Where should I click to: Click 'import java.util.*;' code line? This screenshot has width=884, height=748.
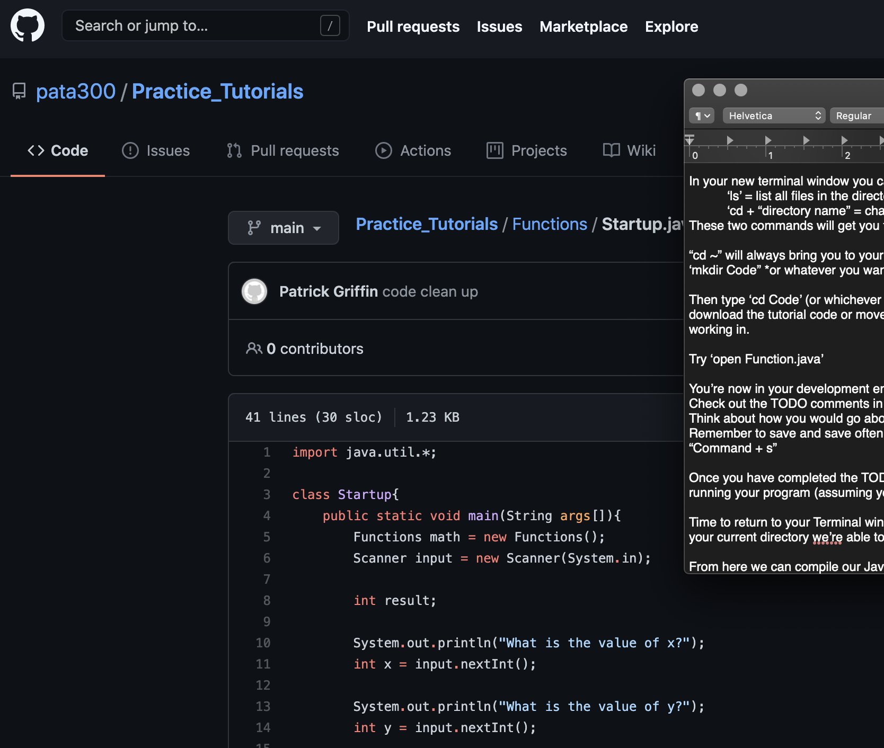pyautogui.click(x=365, y=452)
